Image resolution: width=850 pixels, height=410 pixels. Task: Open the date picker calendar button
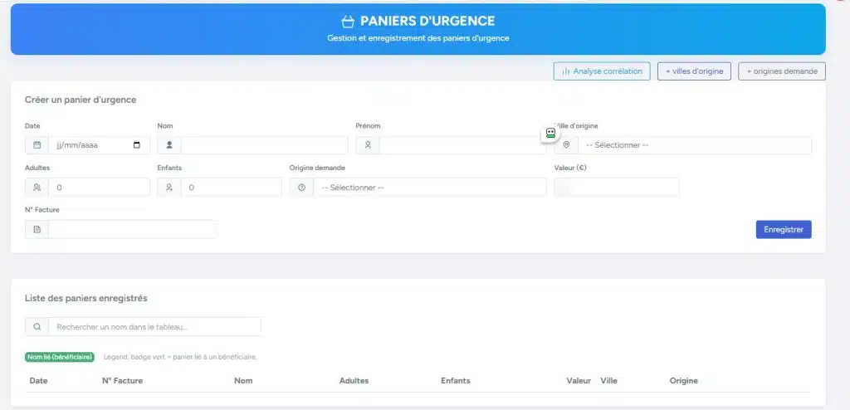point(137,145)
